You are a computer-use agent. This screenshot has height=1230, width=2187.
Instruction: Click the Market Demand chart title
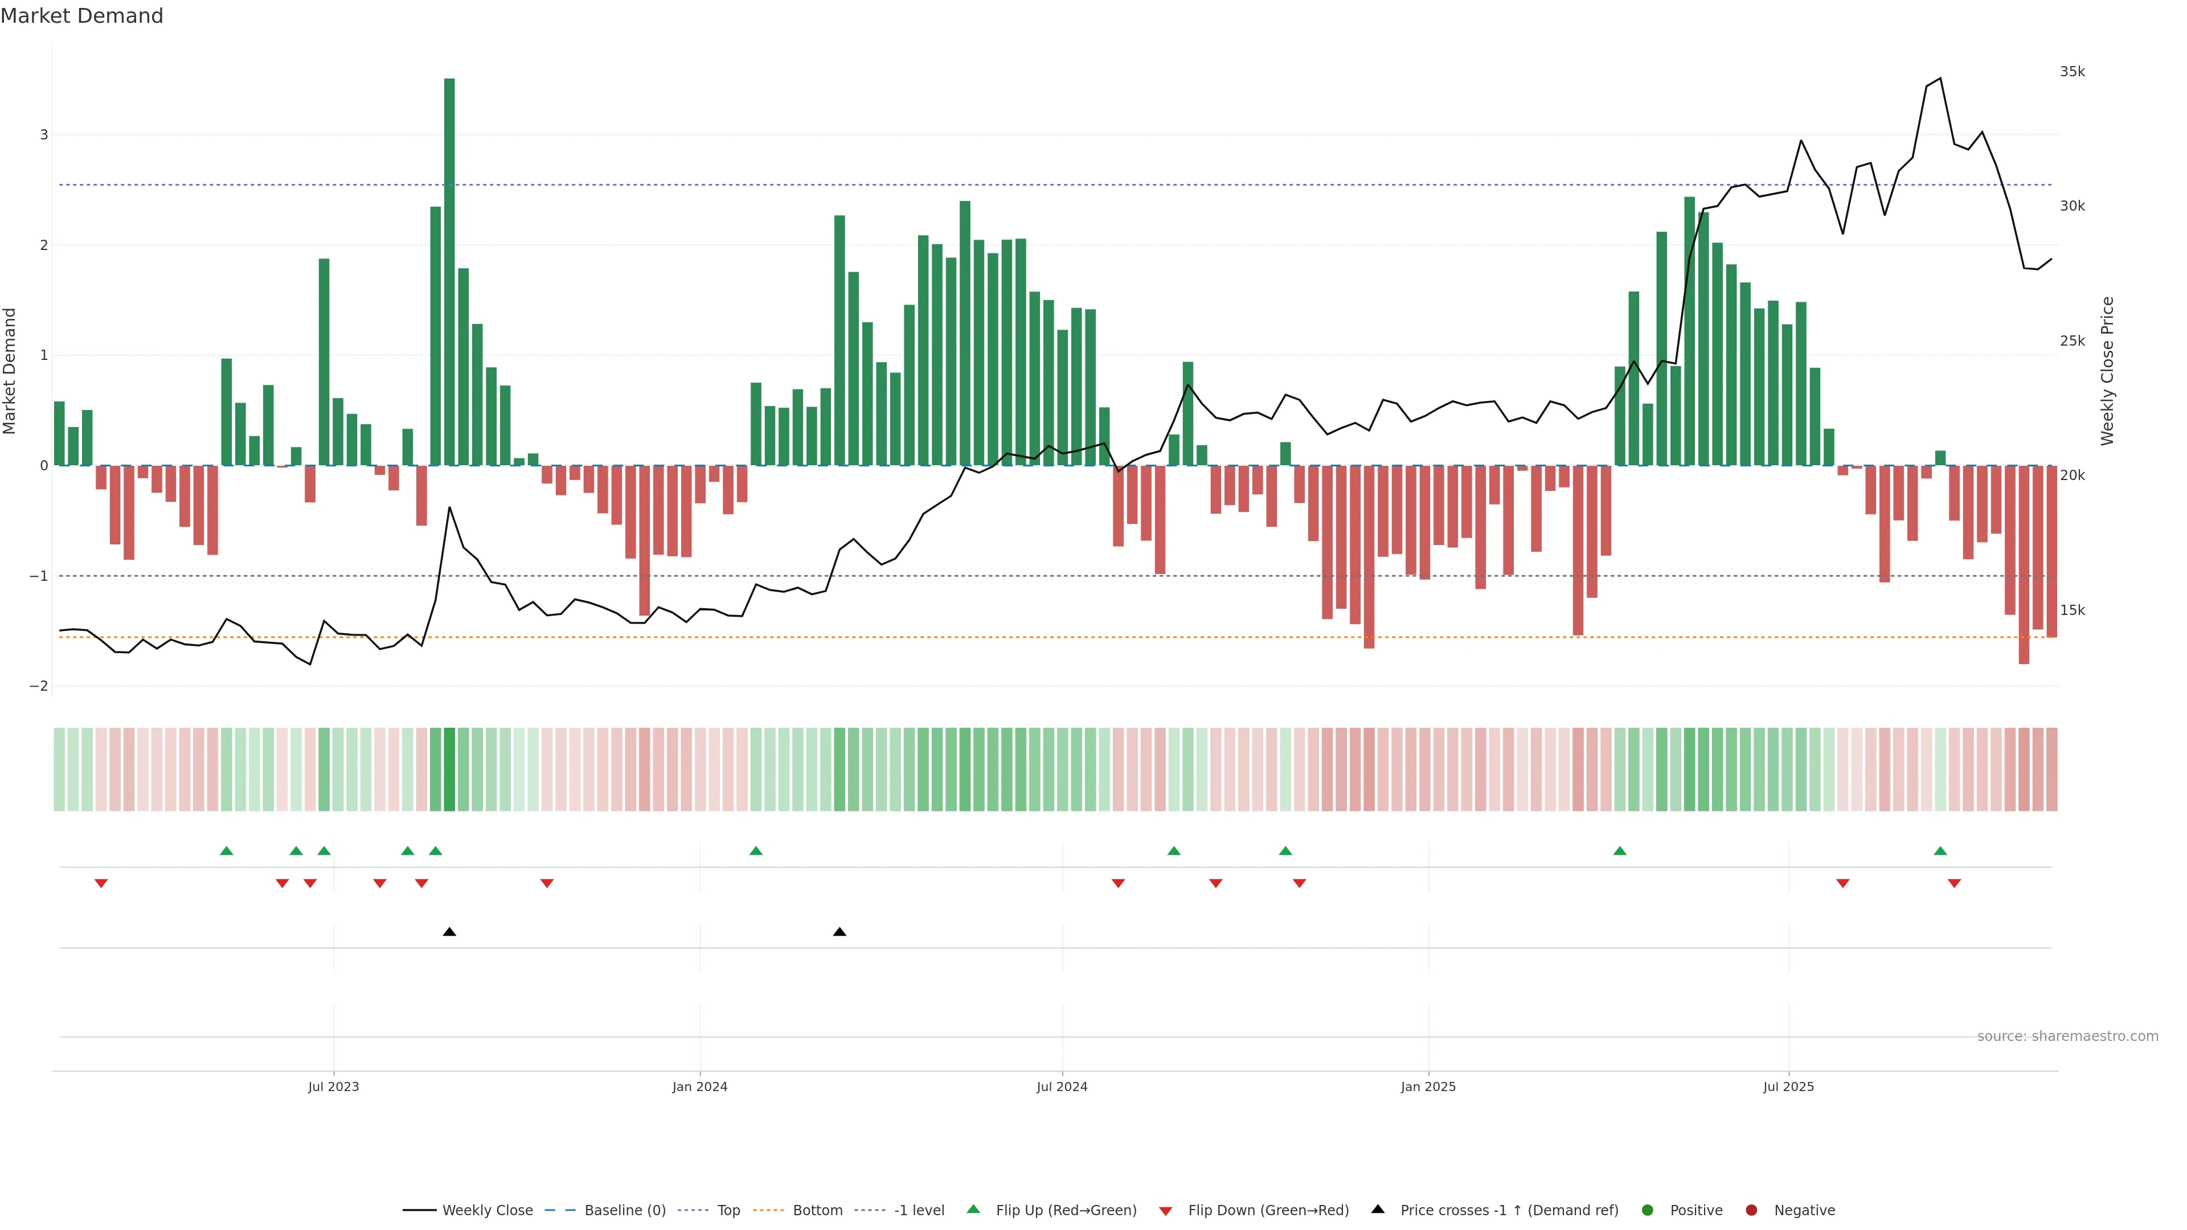coord(81,16)
